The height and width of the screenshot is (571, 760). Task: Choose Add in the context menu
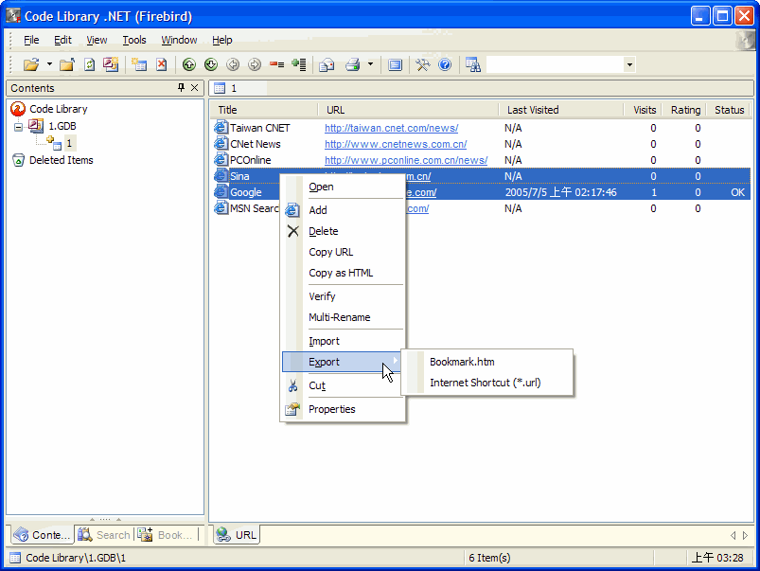click(x=344, y=210)
